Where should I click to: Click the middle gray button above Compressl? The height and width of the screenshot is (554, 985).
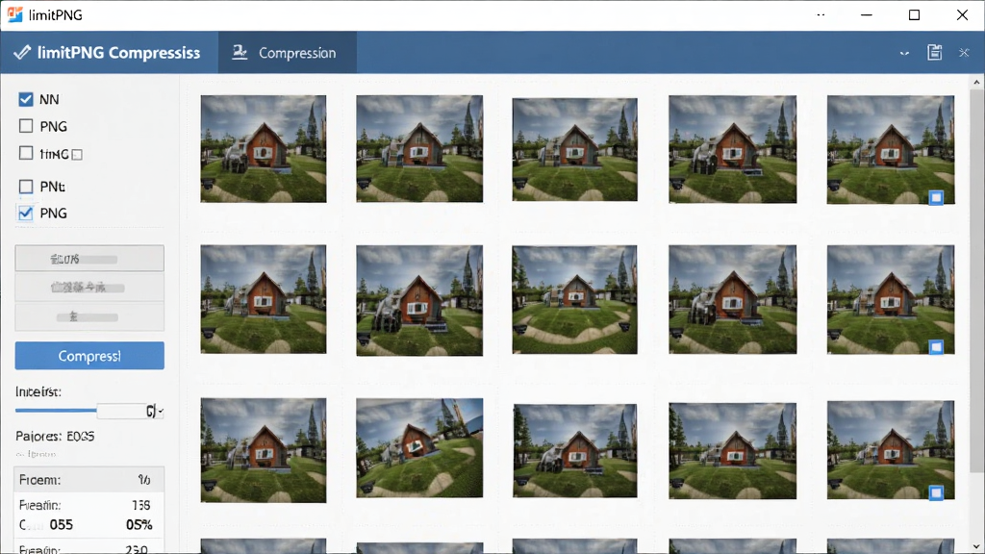(89, 287)
